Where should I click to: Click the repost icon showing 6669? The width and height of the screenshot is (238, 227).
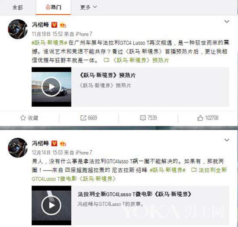pos(83,118)
